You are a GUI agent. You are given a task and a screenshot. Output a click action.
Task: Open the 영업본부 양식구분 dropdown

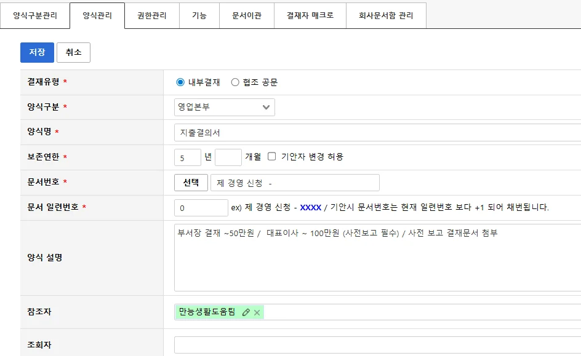[x=224, y=107]
